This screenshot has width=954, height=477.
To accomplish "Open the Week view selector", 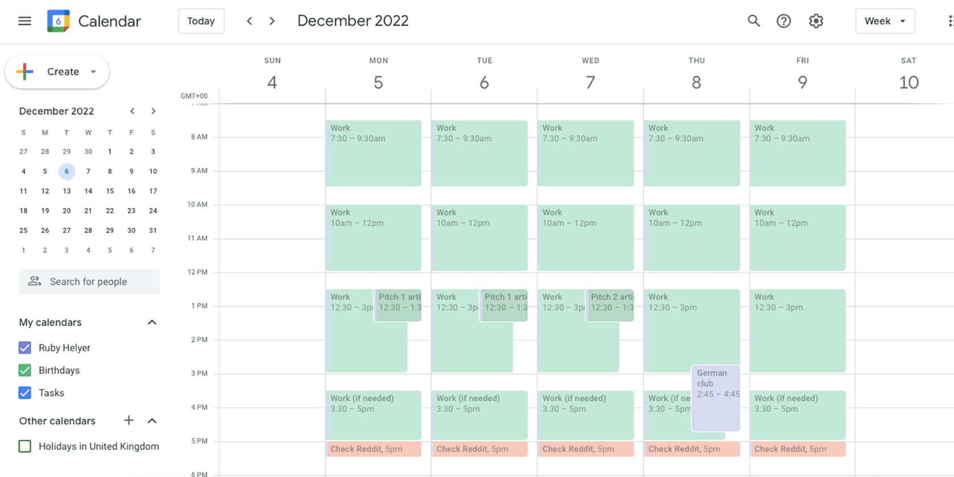I will pyautogui.click(x=884, y=20).
